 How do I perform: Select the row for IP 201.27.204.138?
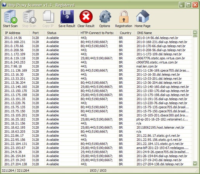point(97,164)
